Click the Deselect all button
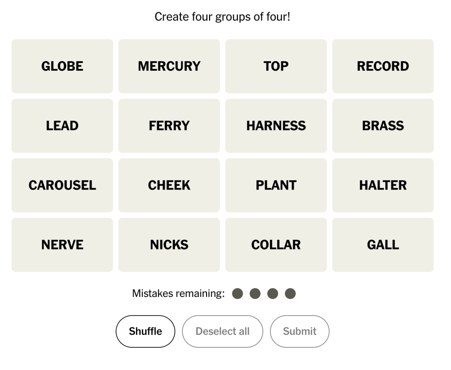The image size is (451, 370). click(222, 331)
